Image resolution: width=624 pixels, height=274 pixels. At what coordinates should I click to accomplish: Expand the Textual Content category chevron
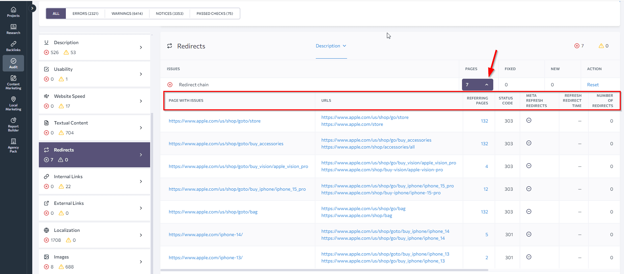141,128
